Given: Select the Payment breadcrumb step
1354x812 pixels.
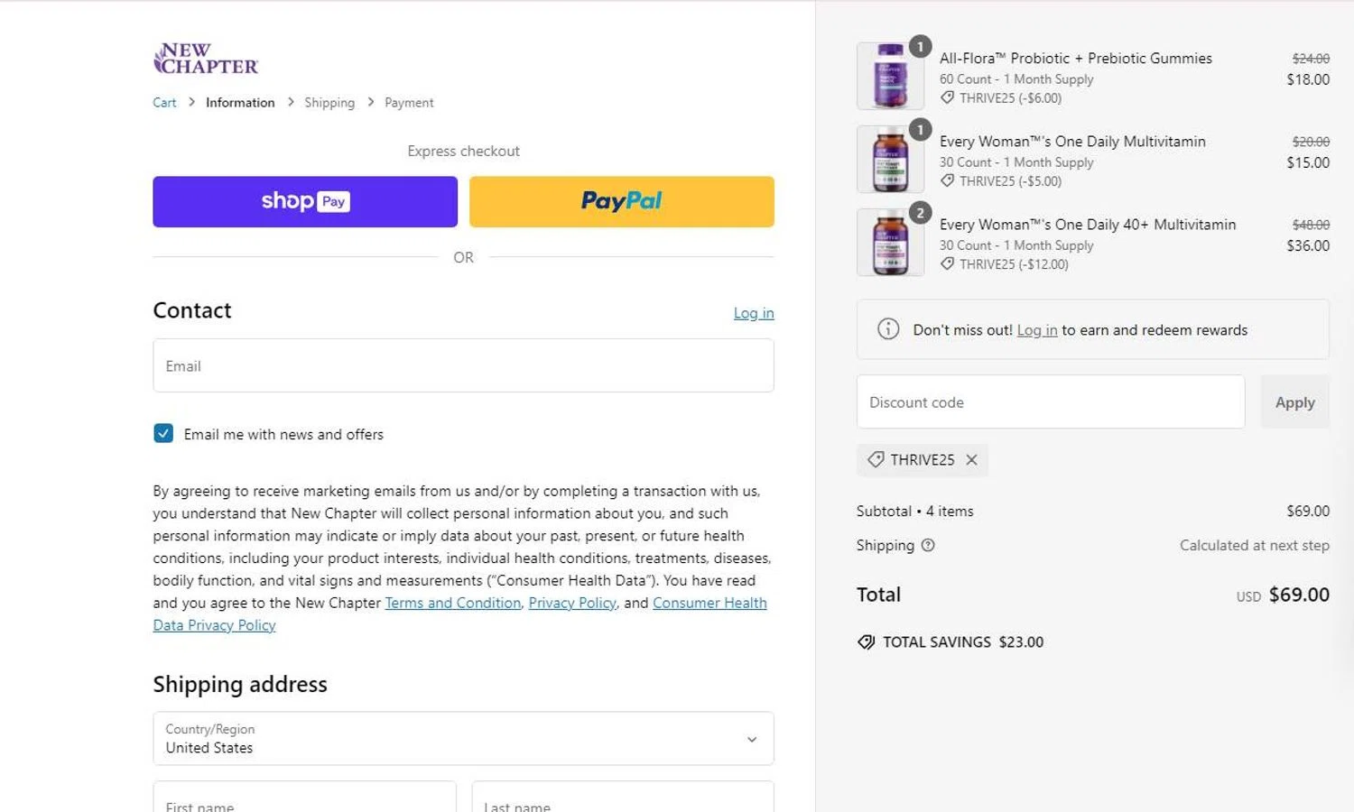Looking at the screenshot, I should click(409, 103).
